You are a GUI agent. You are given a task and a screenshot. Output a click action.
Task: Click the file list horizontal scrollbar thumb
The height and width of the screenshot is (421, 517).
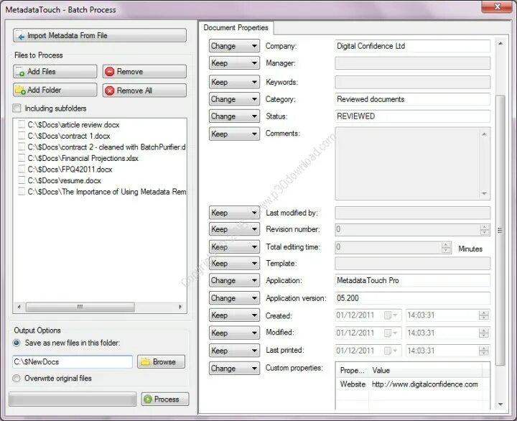coord(80,307)
